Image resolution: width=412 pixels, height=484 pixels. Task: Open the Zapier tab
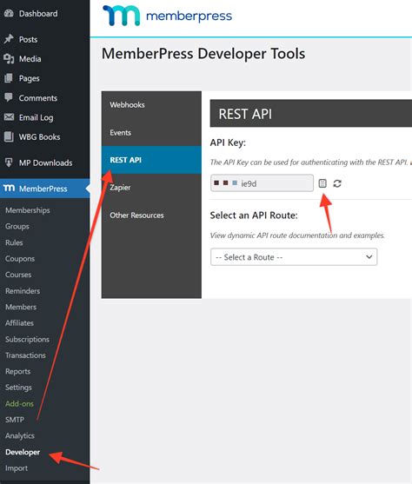click(x=151, y=188)
